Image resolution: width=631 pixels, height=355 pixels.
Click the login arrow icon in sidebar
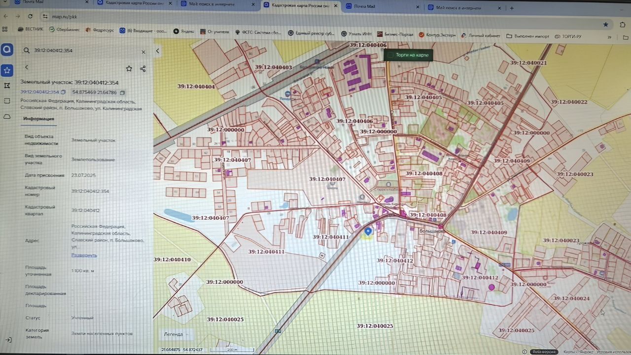(8, 340)
